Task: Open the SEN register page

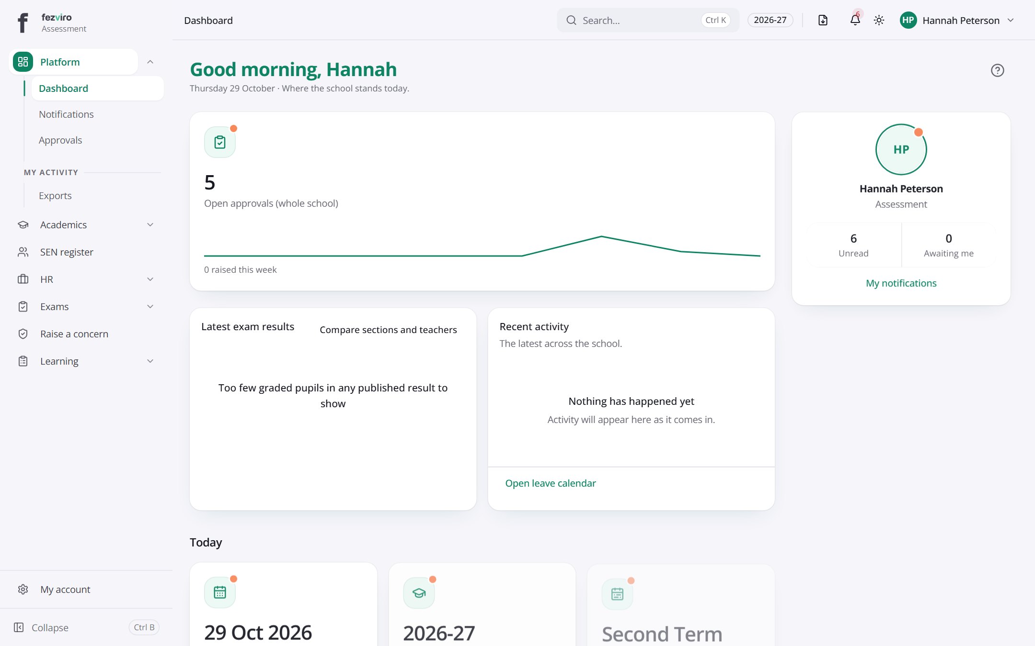Action: tap(86, 252)
